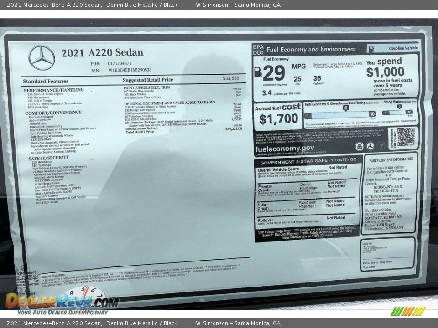
Task: Click the 'MEXICO: 37 %' line
Action: [386, 191]
